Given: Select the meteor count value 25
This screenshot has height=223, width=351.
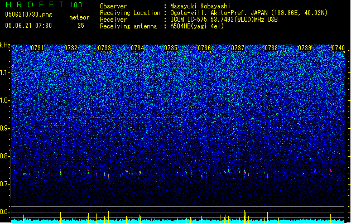Looking at the screenshot, I should pyautogui.click(x=81, y=26).
